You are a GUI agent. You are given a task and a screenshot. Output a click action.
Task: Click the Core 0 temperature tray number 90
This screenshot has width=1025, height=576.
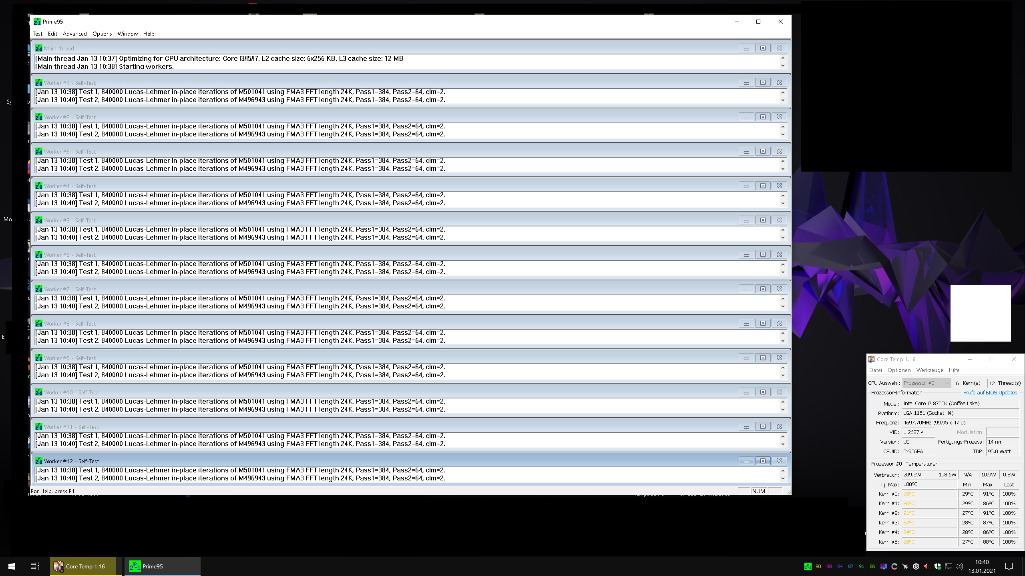[818, 566]
